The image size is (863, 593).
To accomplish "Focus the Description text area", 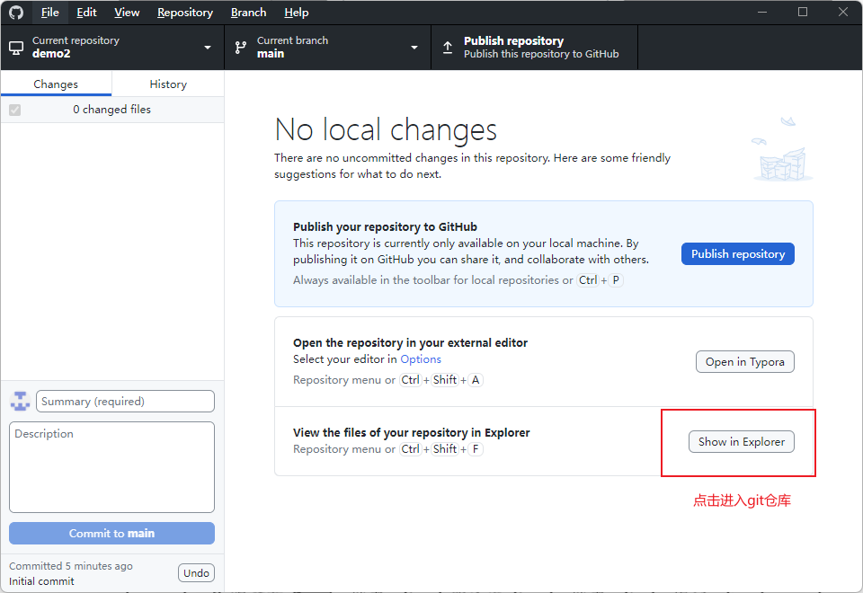I will coord(111,467).
